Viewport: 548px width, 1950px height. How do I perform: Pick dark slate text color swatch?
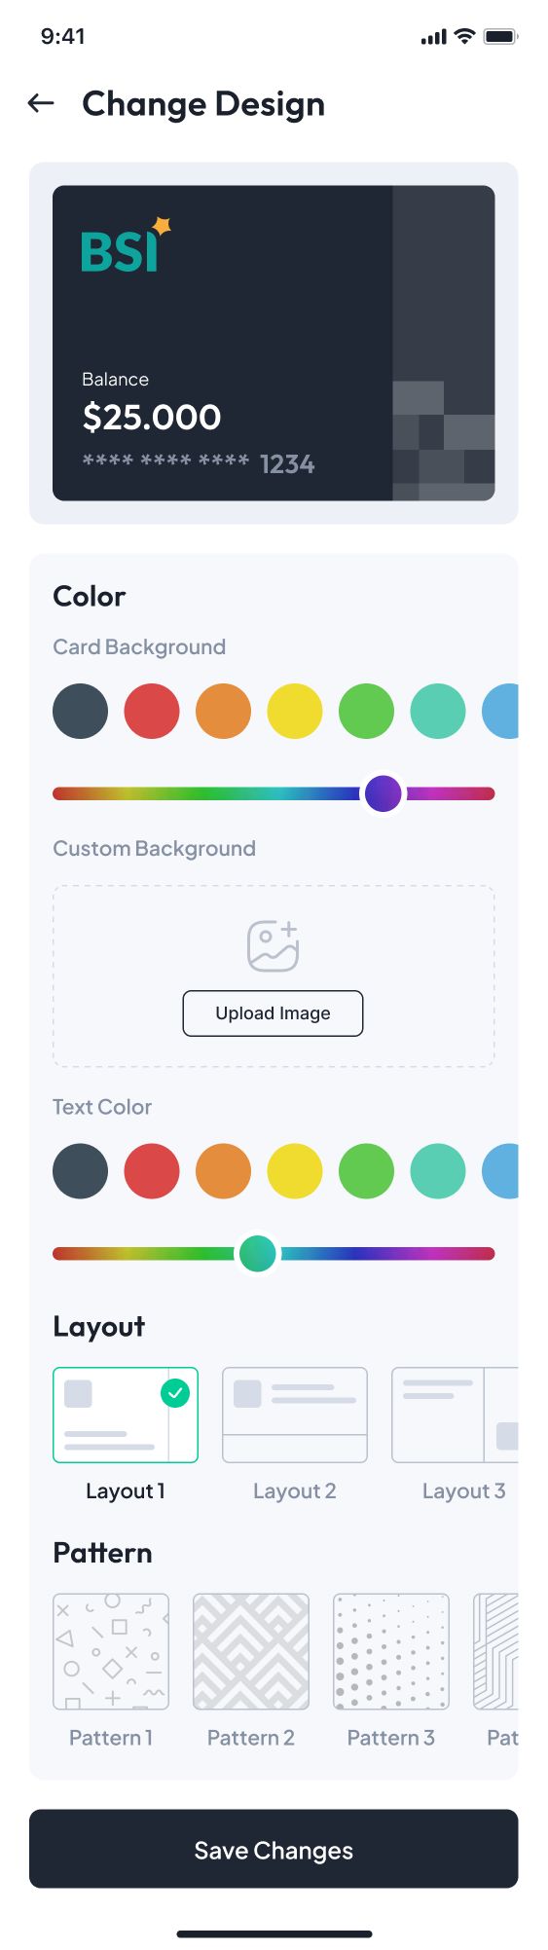click(80, 1171)
